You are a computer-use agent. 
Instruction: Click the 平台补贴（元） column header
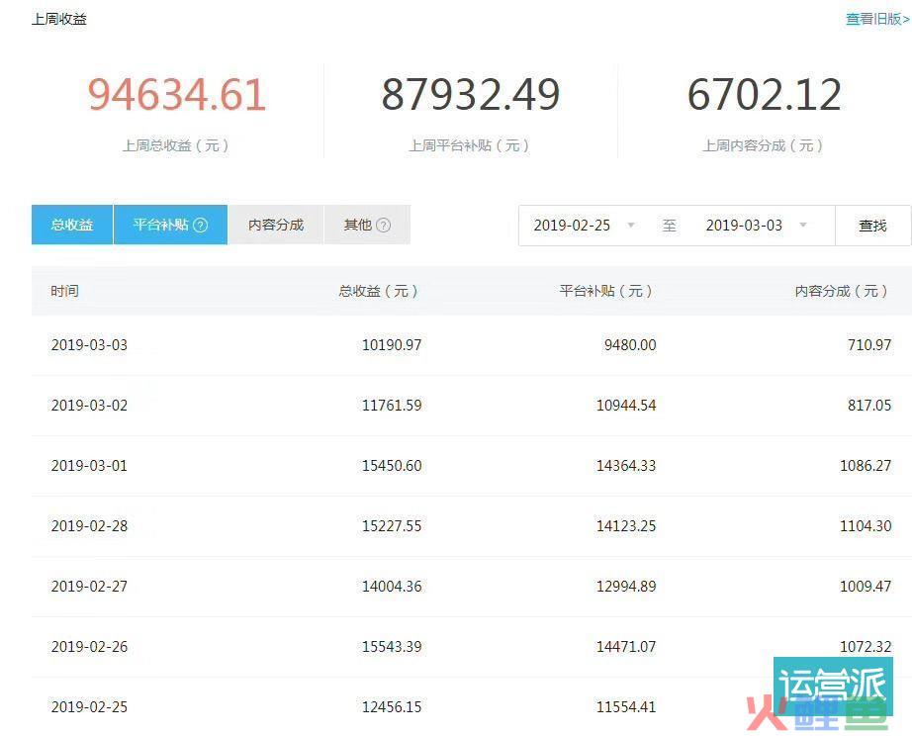(x=606, y=291)
